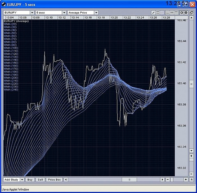Zoom out the price axis with minus

point(191,174)
